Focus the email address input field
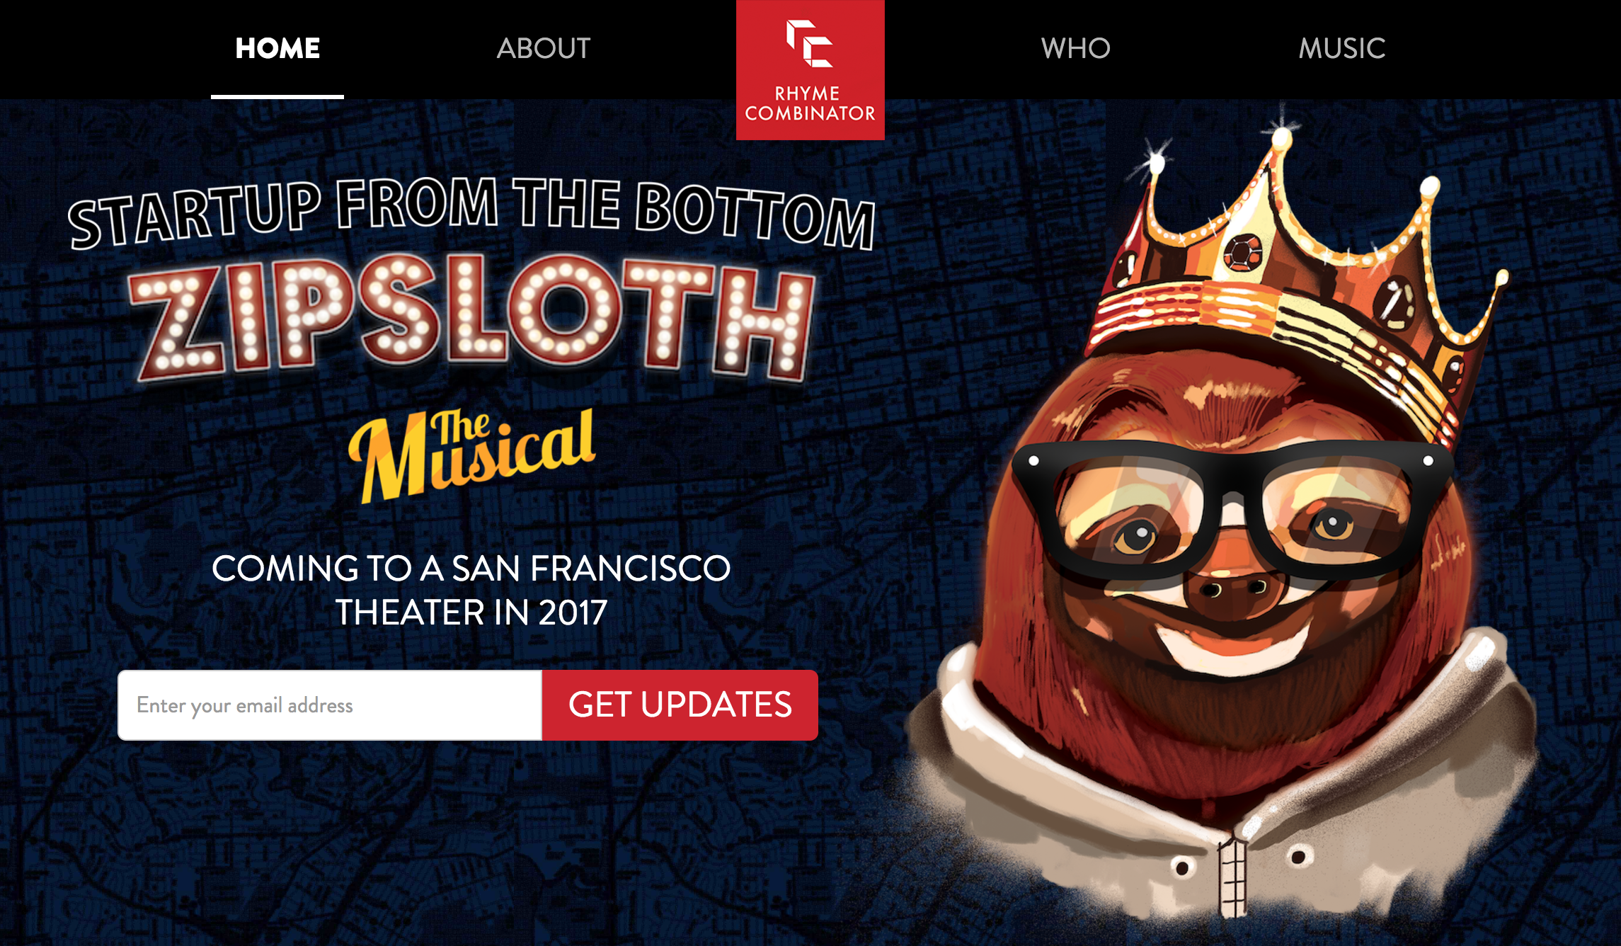1621x946 pixels. 330,705
